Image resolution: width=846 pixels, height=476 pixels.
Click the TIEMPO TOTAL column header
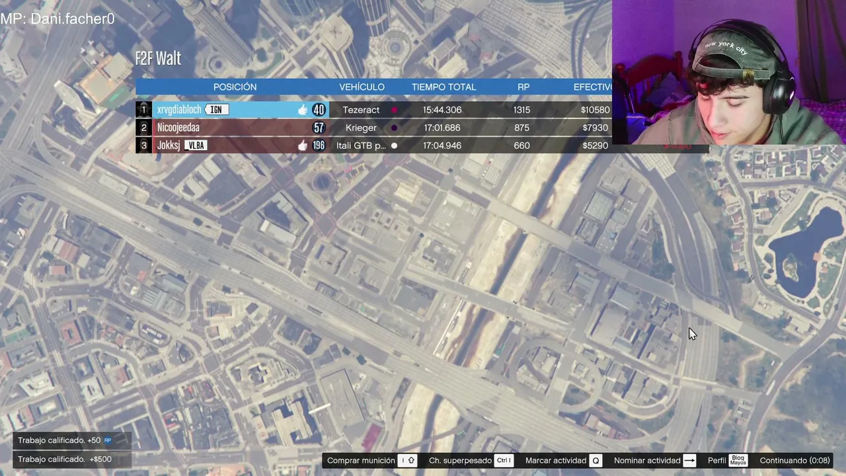(x=443, y=87)
